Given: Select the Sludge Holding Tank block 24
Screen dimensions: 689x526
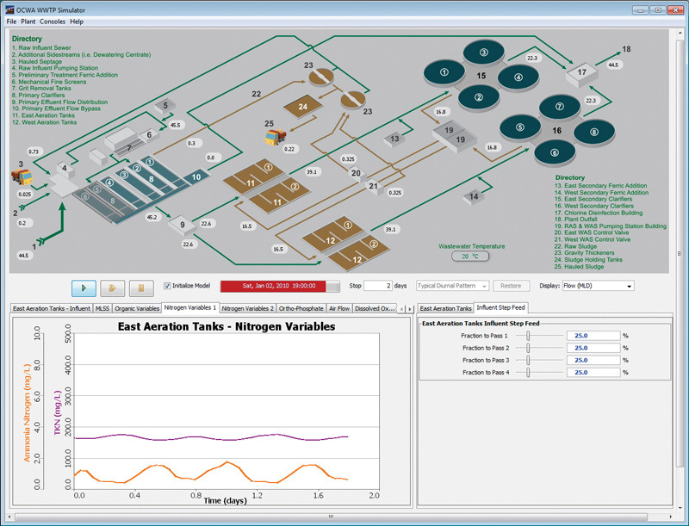Looking at the screenshot, I should click(x=302, y=107).
